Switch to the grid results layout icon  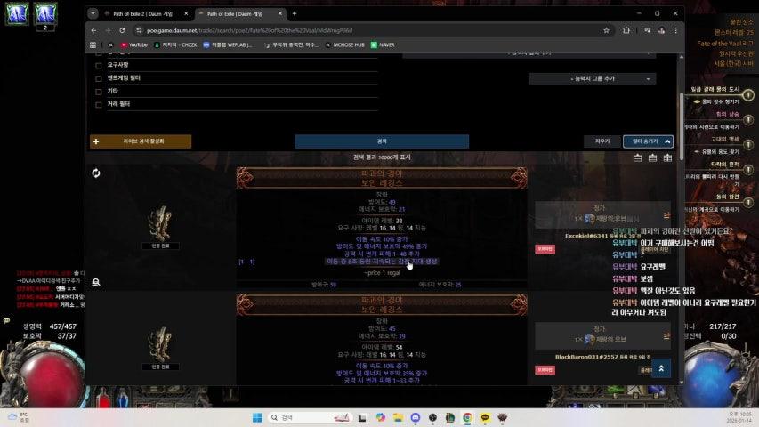667,157
